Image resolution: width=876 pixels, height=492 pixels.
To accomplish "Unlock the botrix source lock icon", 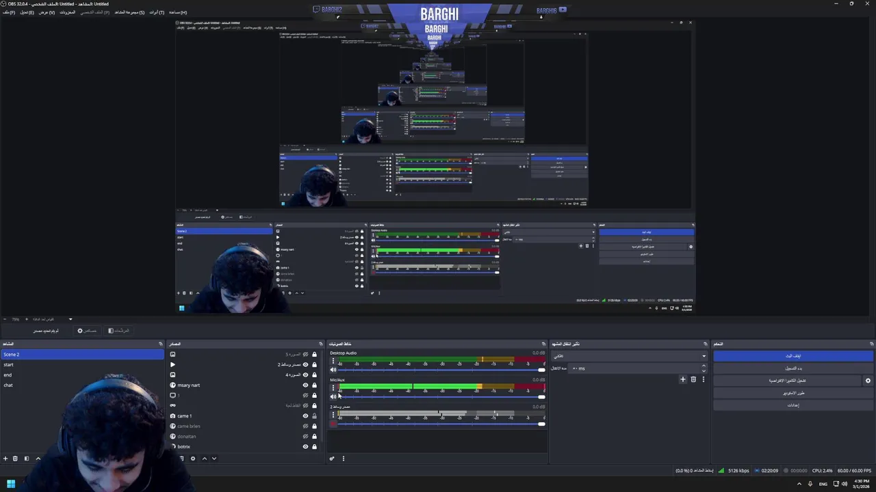I will pos(314,446).
